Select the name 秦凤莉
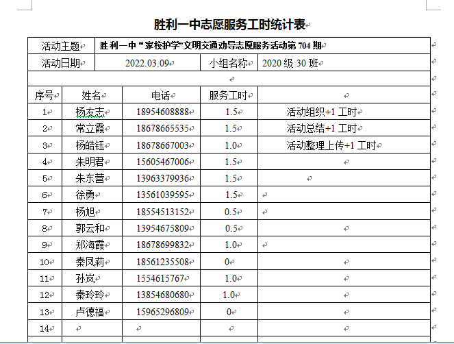 (90, 262)
